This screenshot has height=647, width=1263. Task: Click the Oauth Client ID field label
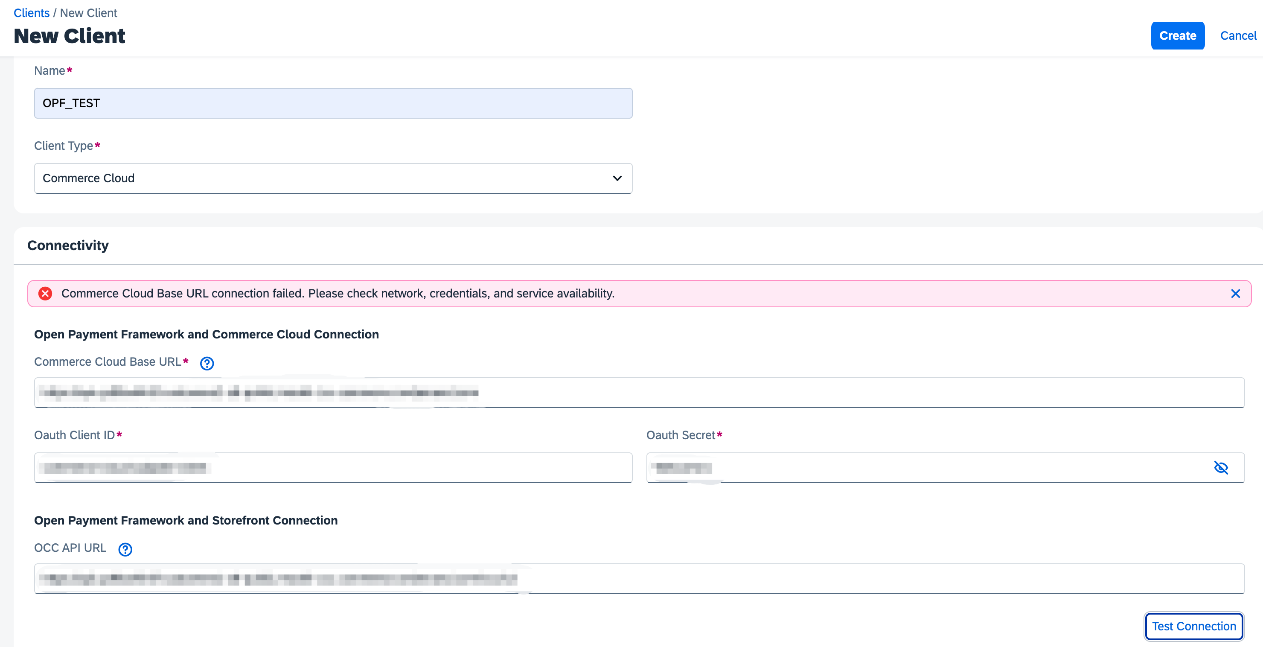pos(74,434)
